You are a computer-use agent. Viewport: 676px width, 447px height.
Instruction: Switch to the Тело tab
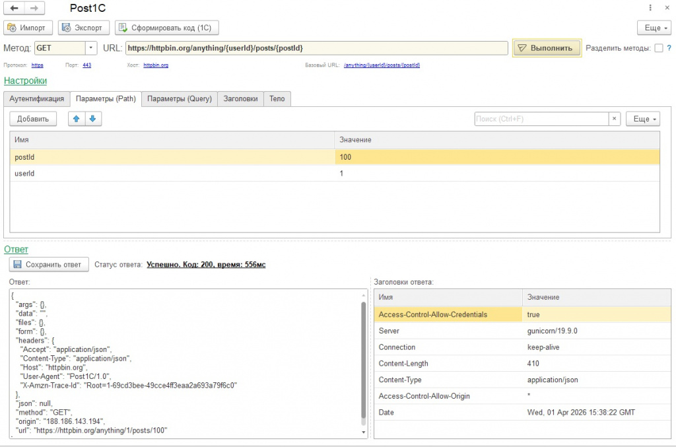pos(277,99)
